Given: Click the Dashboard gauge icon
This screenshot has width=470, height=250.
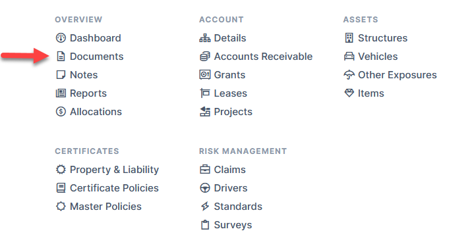Looking at the screenshot, I should click(x=61, y=38).
